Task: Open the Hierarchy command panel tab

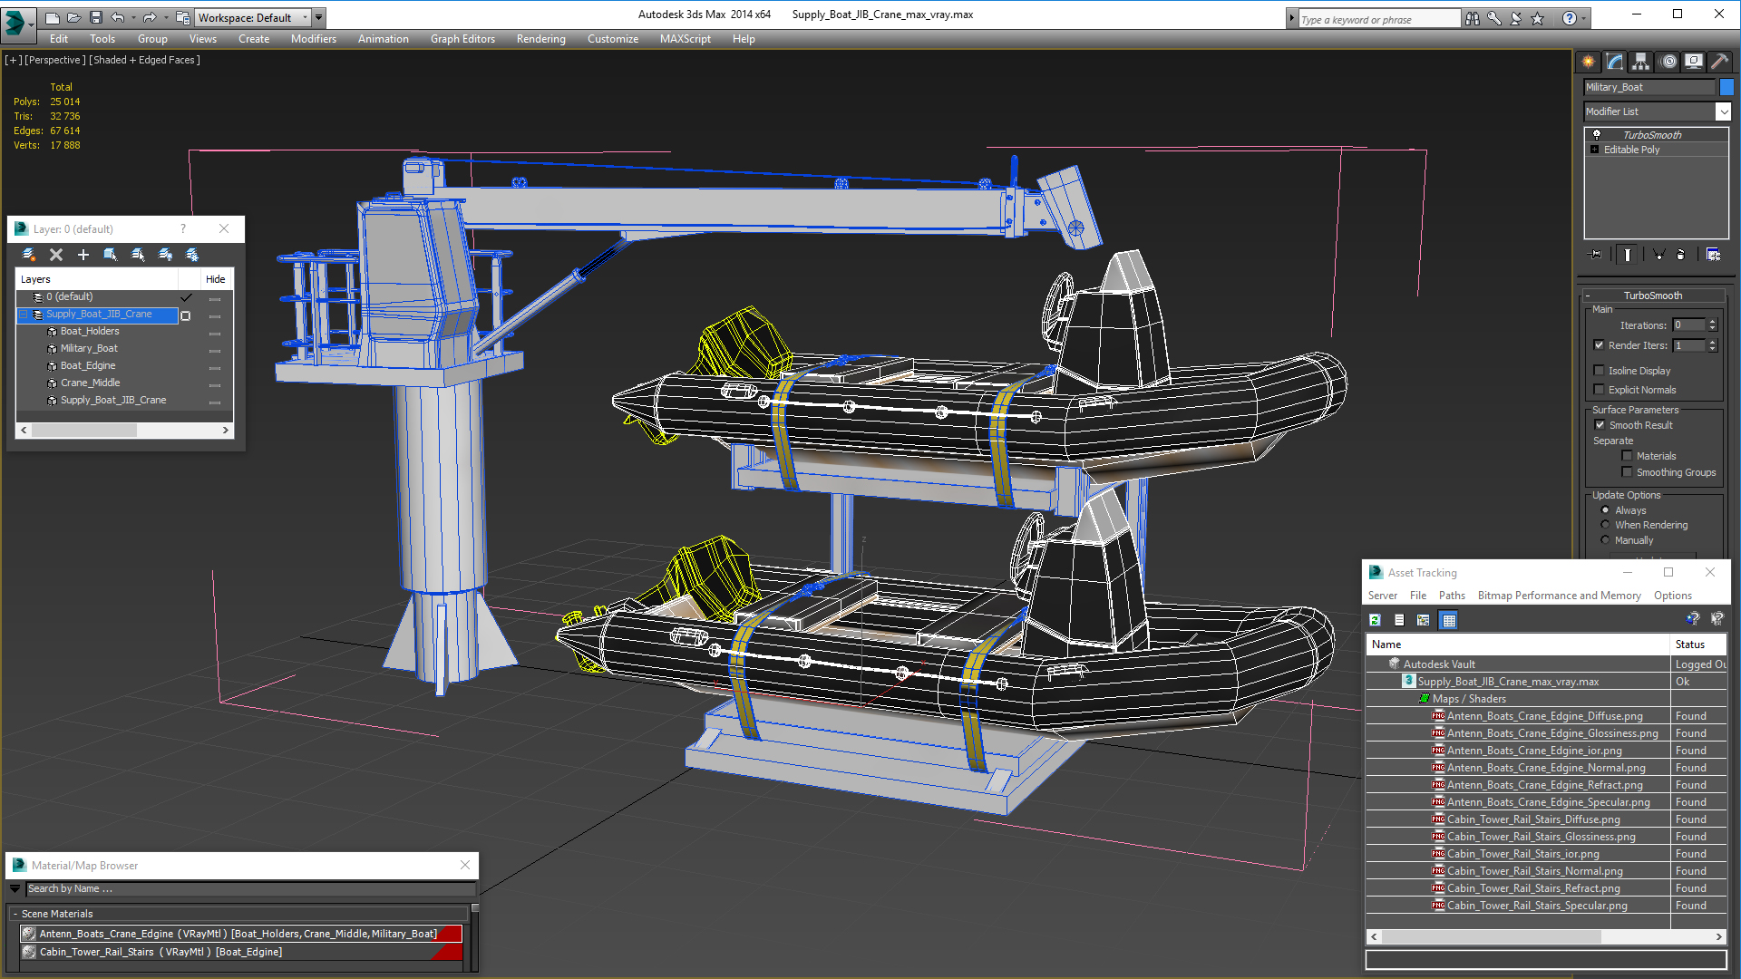Action: tap(1641, 62)
